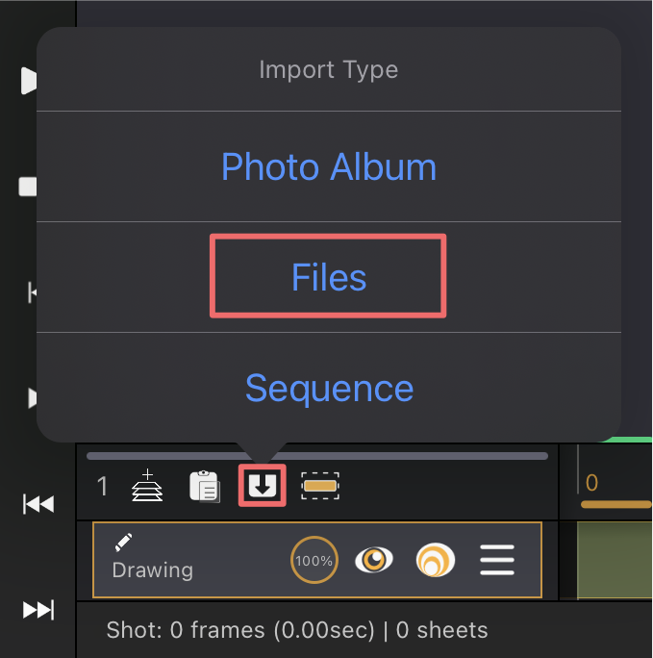Click the stop playback button

tap(28, 187)
